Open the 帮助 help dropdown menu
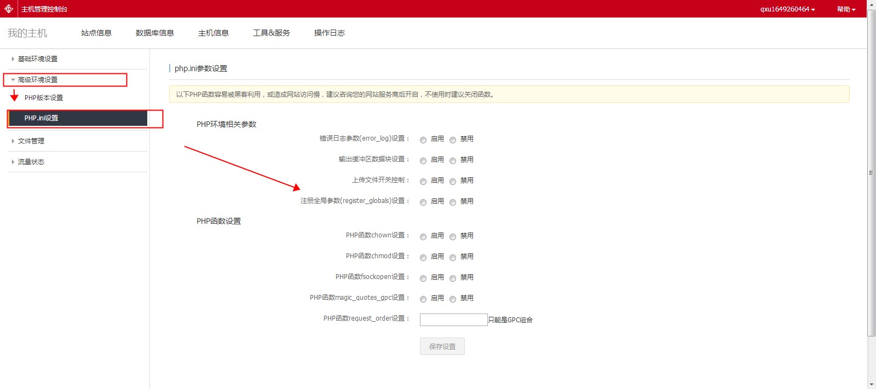876x389 pixels. pos(845,9)
